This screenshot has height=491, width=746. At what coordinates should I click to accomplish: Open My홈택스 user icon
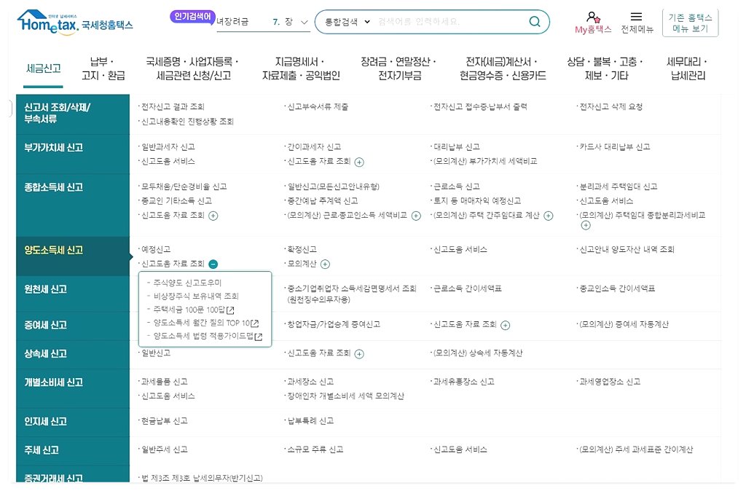click(593, 17)
